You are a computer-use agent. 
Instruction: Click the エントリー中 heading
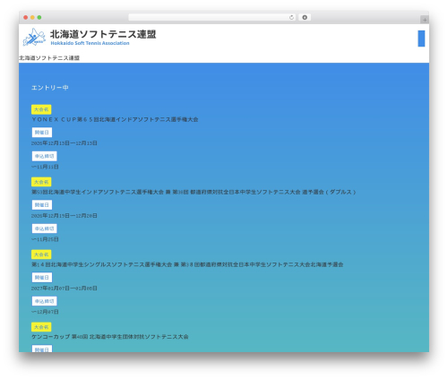50,88
